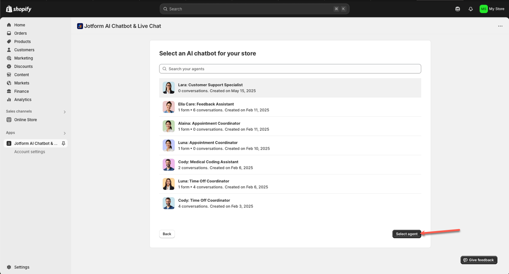
Task: Open Account settings link
Action: pyautogui.click(x=29, y=152)
